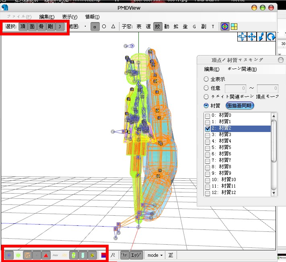The image size is (286, 262).
Task: Check the 材質3 checkbox
Action: [x=208, y=135]
